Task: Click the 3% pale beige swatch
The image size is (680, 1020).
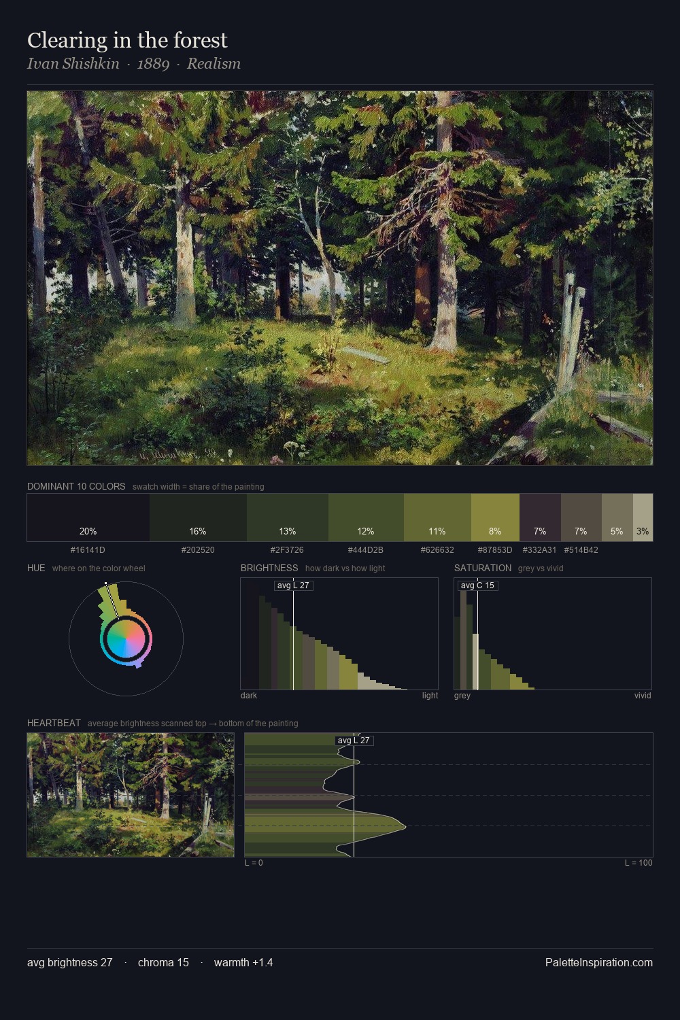Action: tap(643, 517)
